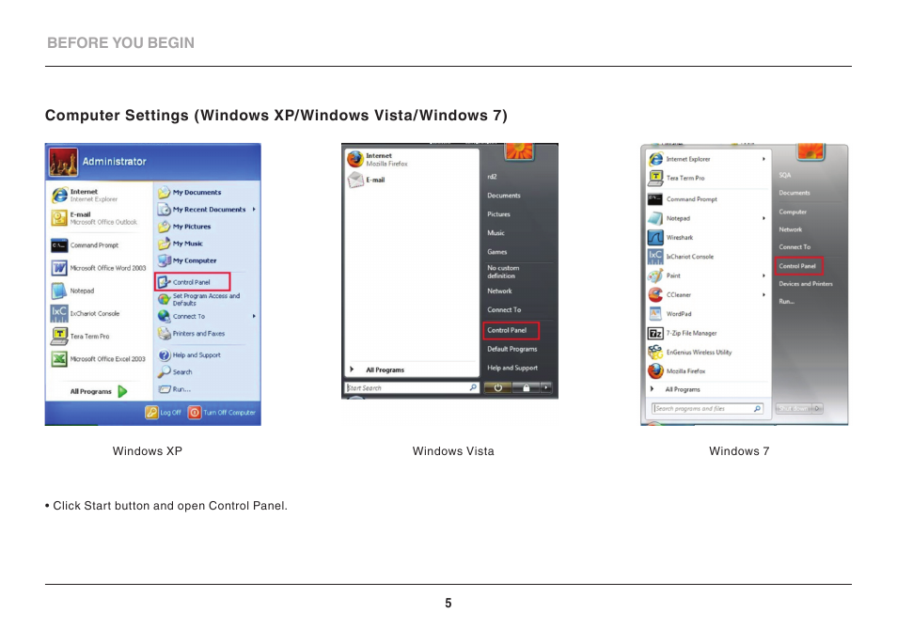Open WordPad in Windows 7 menu
This screenshot has width=897, height=629.
click(669, 314)
